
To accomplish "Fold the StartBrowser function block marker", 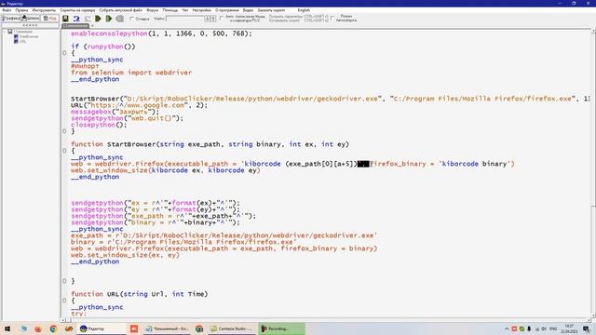I will pyautogui.click(x=64, y=151).
